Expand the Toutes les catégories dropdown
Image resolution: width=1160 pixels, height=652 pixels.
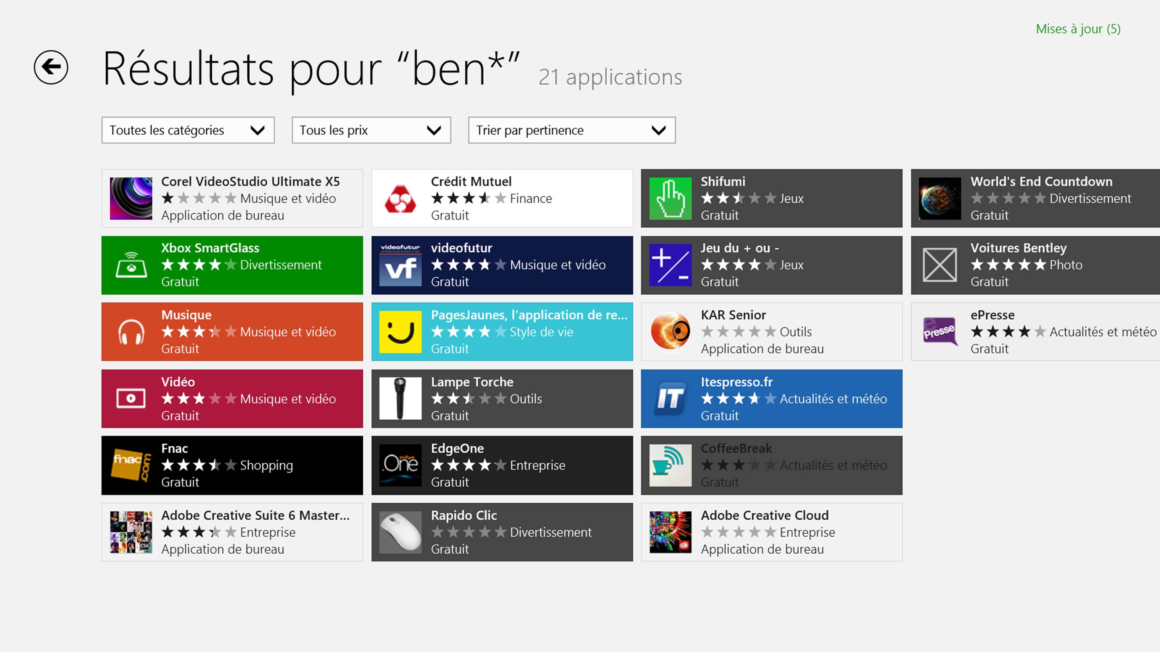click(188, 130)
